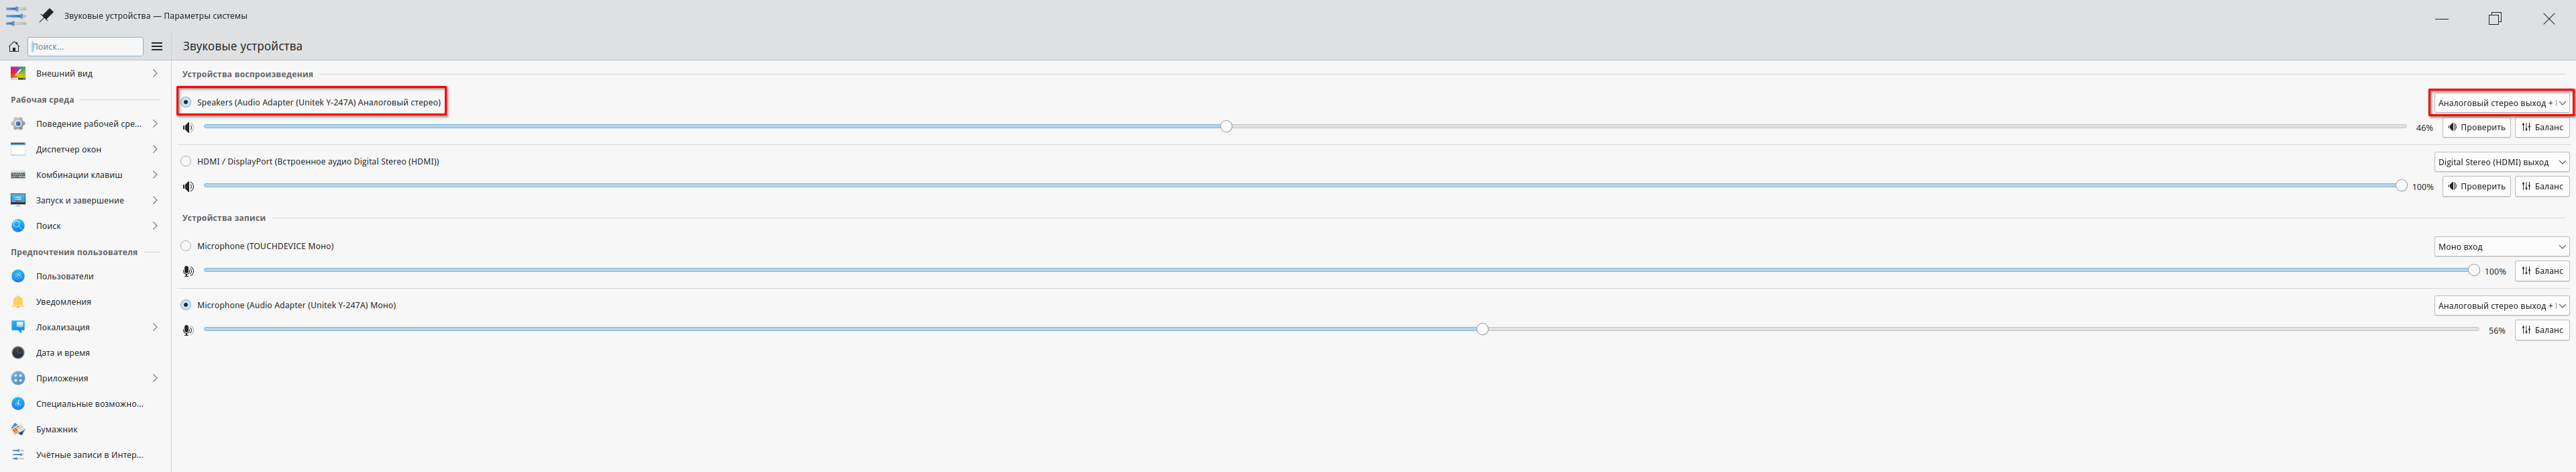Click the pin icon in the title bar
The width and height of the screenshot is (2576, 472).
(x=46, y=16)
